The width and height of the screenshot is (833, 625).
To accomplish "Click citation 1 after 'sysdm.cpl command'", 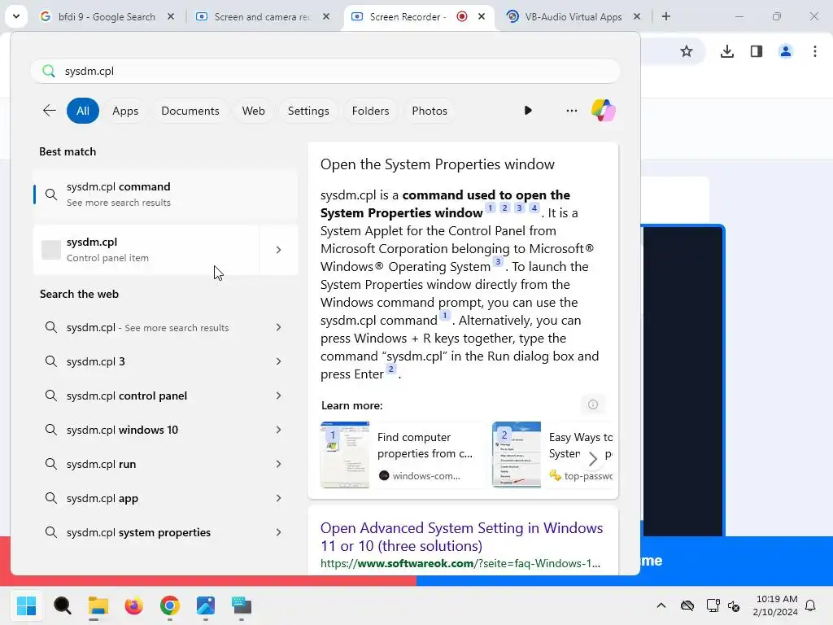I will point(445,315).
